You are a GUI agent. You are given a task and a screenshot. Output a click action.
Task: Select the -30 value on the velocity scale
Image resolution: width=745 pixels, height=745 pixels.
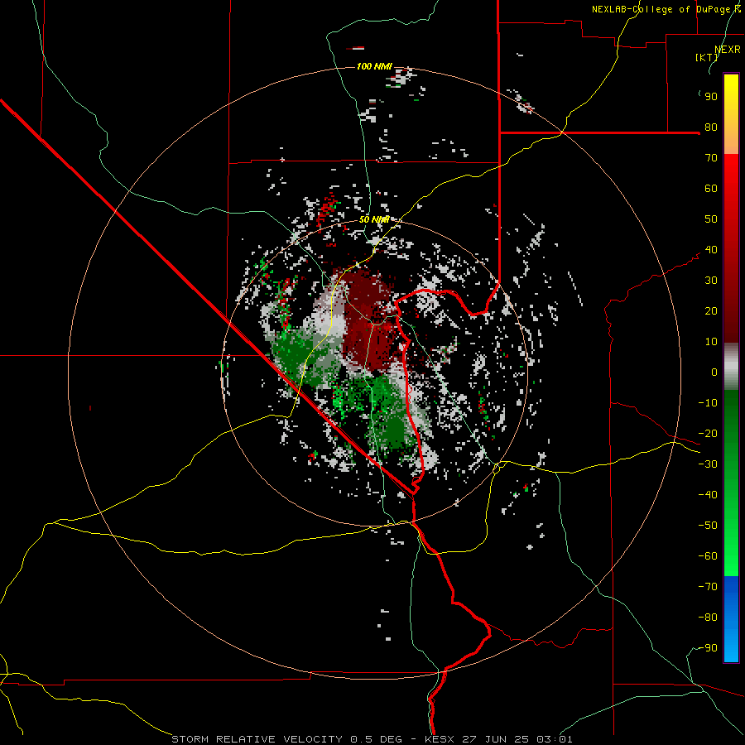[708, 464]
